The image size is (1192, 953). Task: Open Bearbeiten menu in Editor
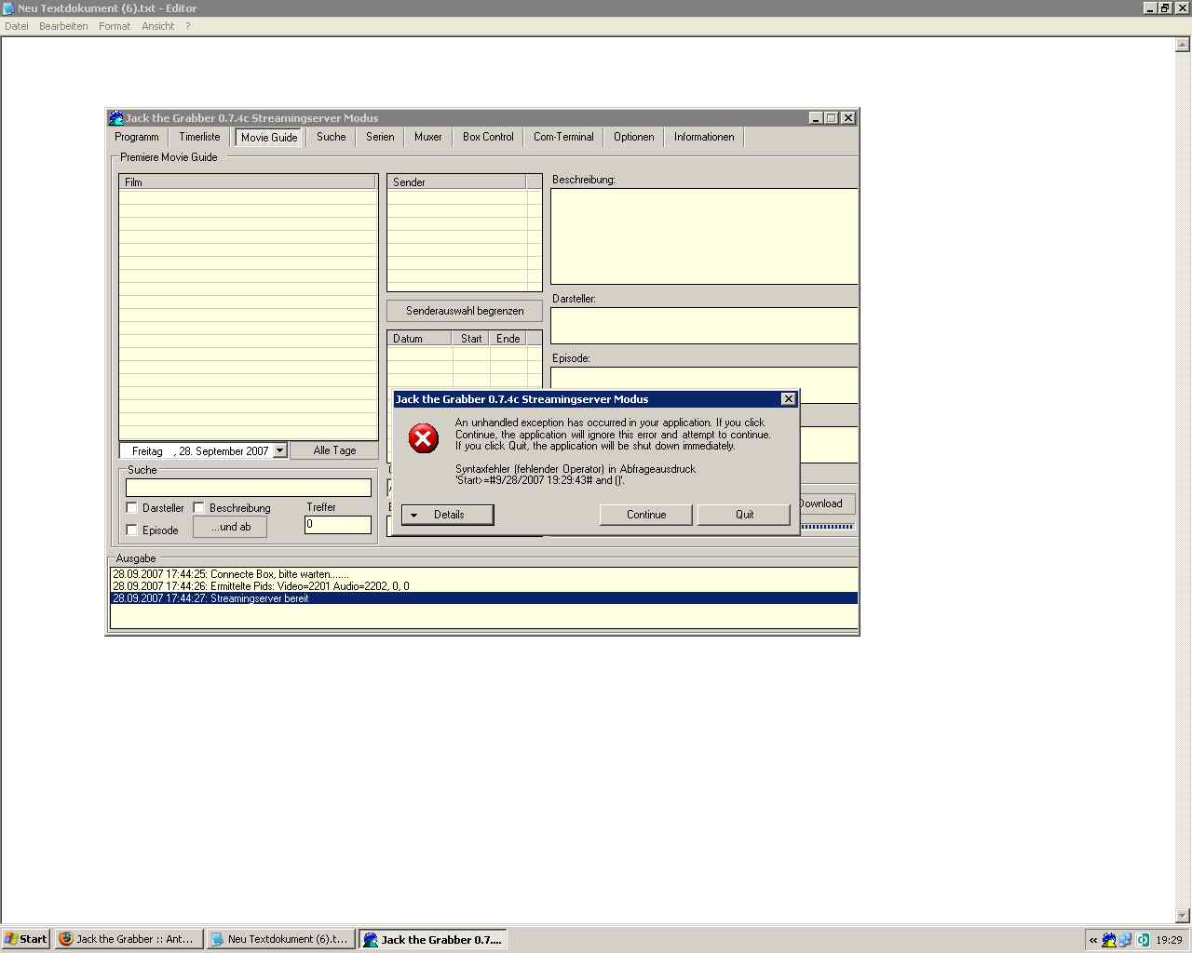(x=63, y=26)
